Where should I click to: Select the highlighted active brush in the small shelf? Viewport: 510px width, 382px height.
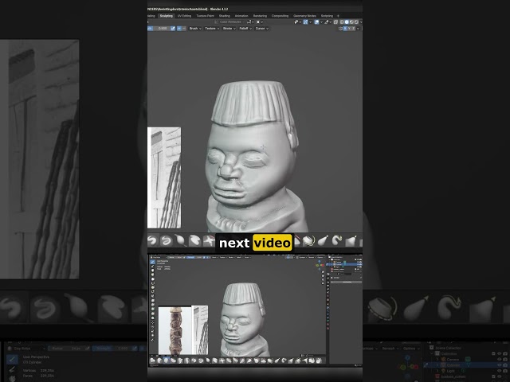(167, 361)
